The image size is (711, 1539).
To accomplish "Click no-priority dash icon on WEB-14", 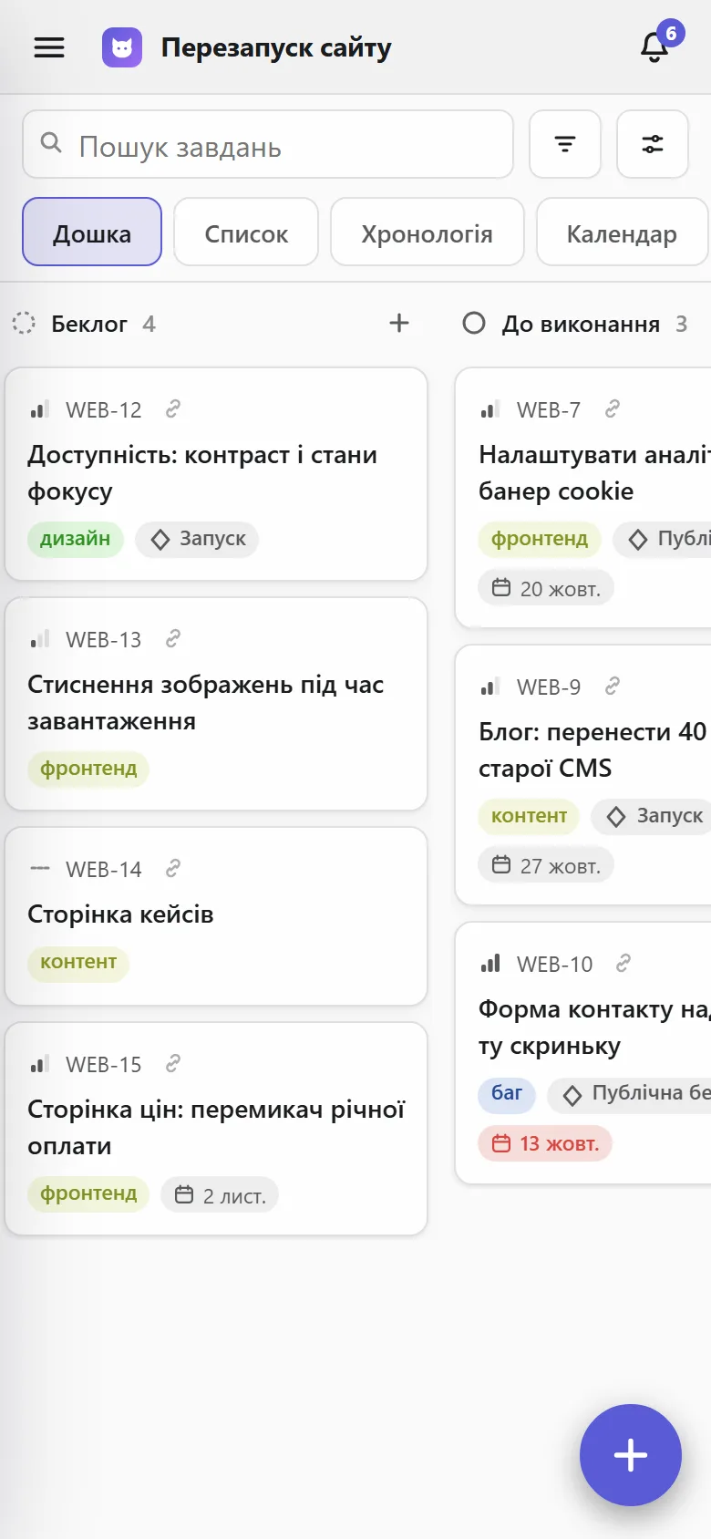I will click(39, 869).
